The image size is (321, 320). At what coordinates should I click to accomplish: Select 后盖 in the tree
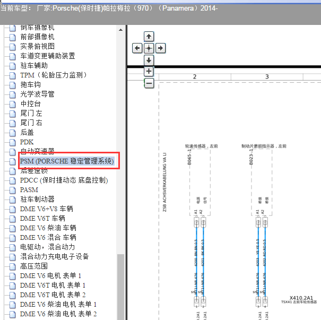click(27, 133)
